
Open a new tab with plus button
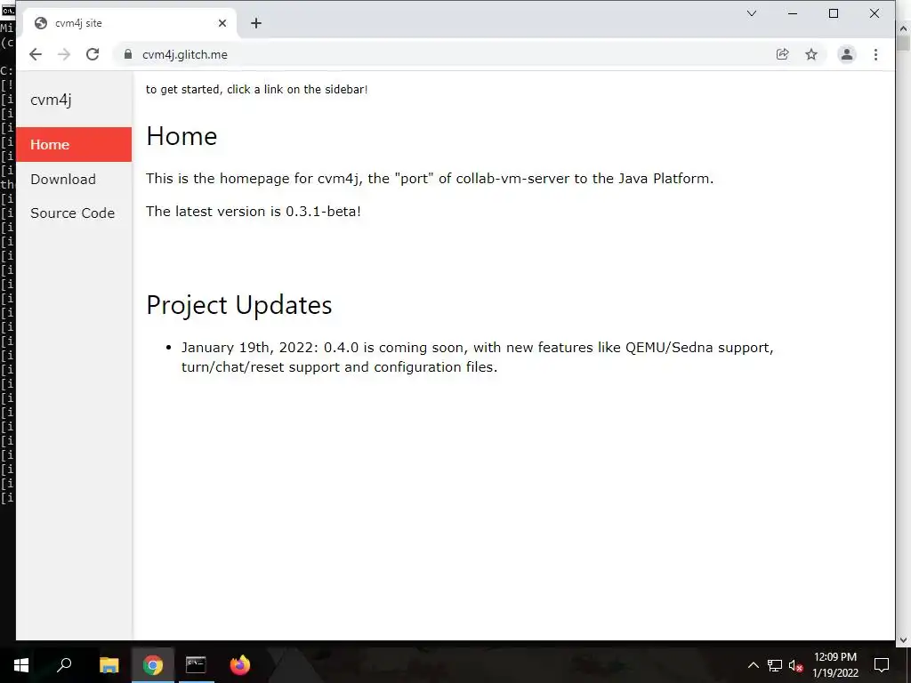pos(256,23)
